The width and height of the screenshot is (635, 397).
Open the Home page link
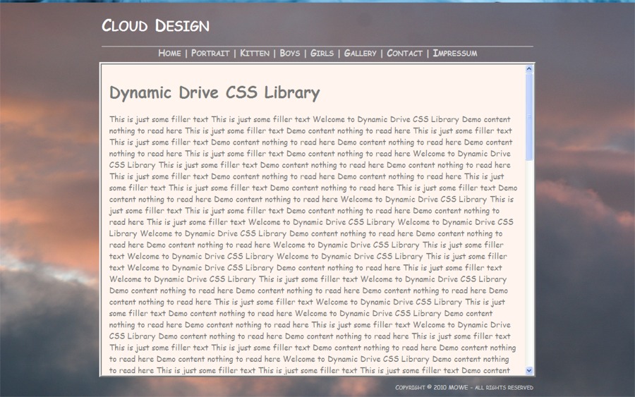point(169,53)
